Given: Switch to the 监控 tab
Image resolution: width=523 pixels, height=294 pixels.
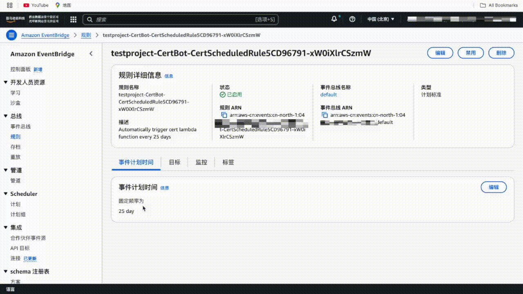Looking at the screenshot, I should [201, 162].
